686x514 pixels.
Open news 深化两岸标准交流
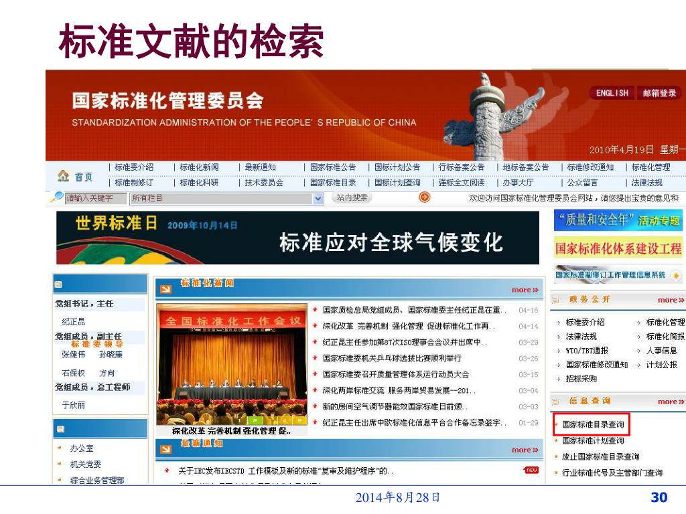pyautogui.click(x=399, y=390)
